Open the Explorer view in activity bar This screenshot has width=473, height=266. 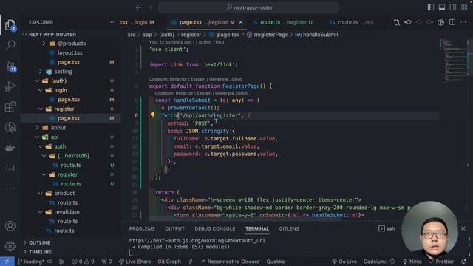[10, 24]
